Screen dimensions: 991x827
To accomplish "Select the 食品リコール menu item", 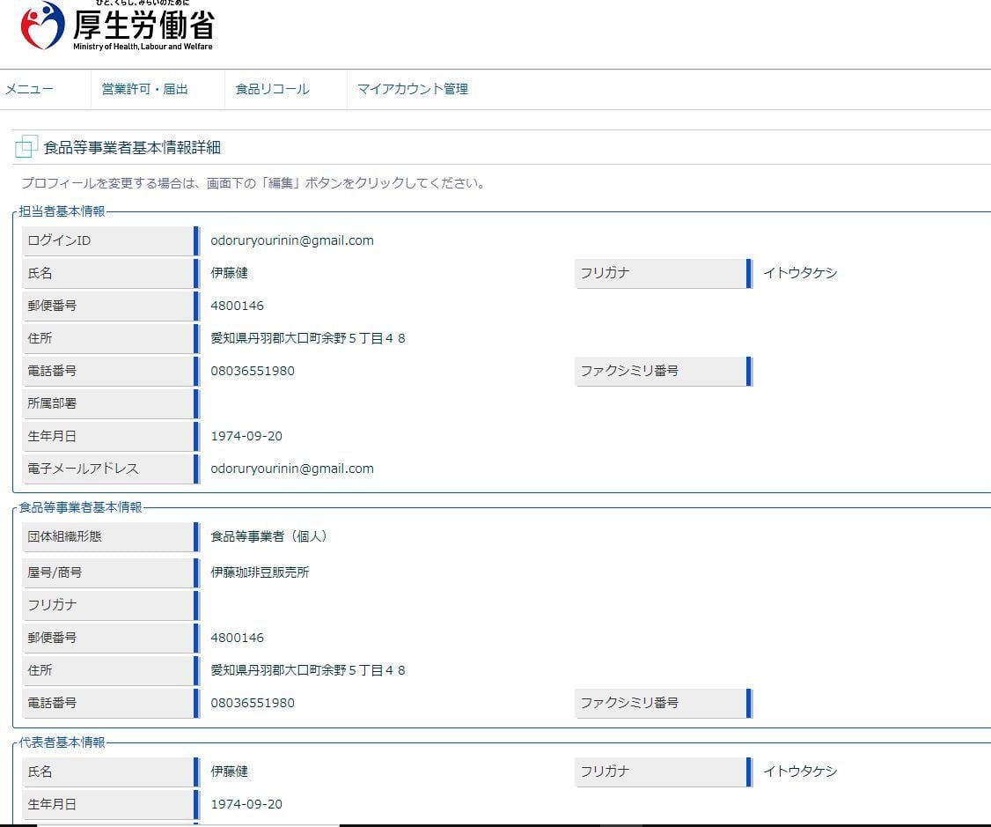I will (272, 89).
